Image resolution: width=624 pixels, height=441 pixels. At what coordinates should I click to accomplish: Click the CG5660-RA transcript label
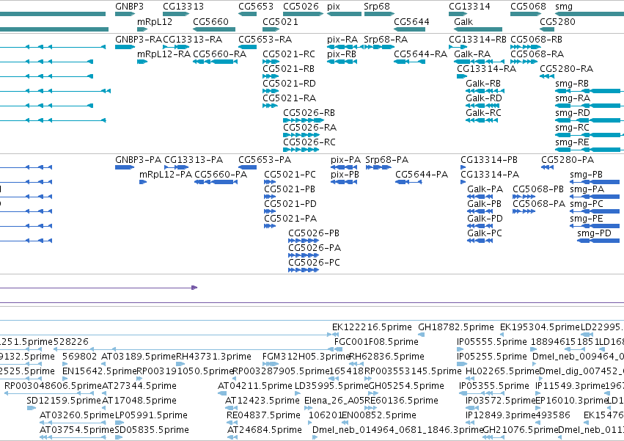(220, 54)
